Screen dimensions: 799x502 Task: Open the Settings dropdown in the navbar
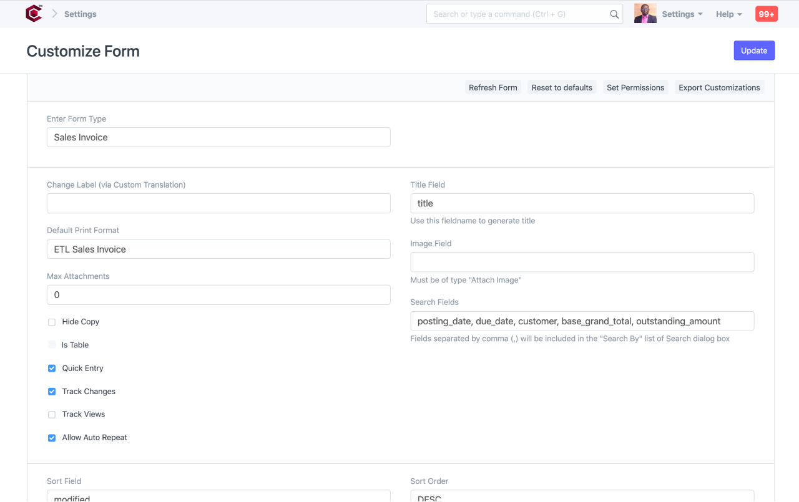pos(682,14)
